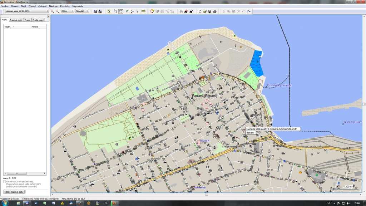Select the measure distance ruler tool
Viewport: 366px width, 206px height.
(143, 11)
